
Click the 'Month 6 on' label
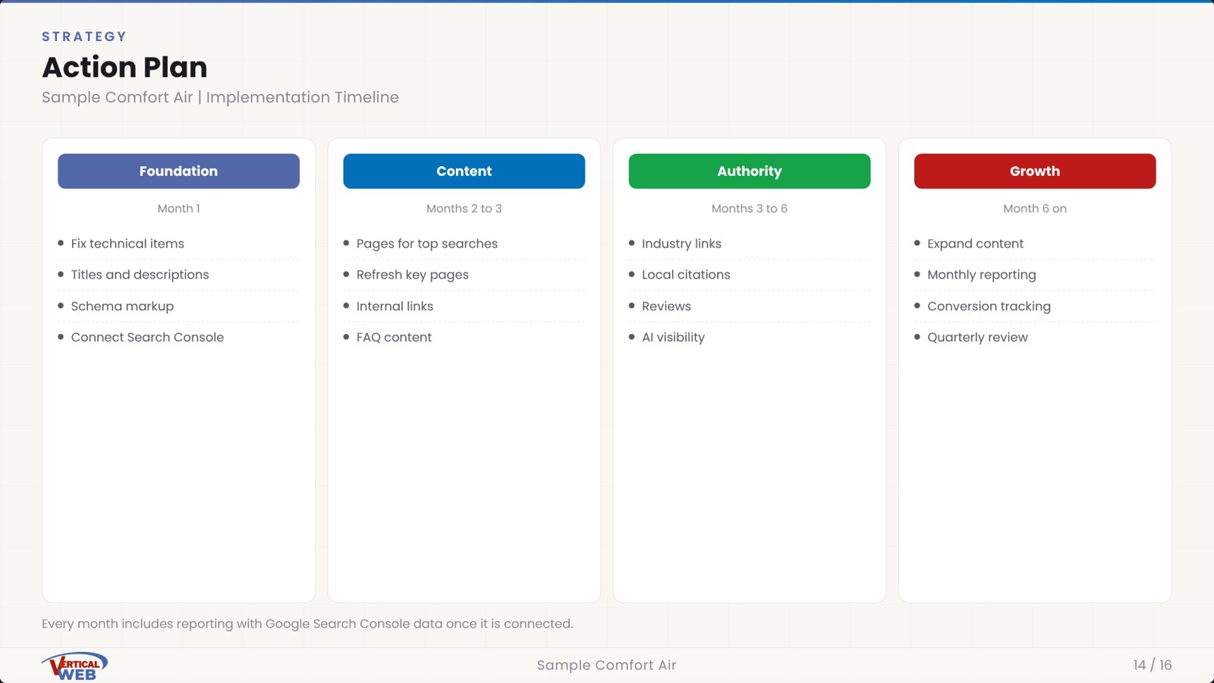(1035, 209)
